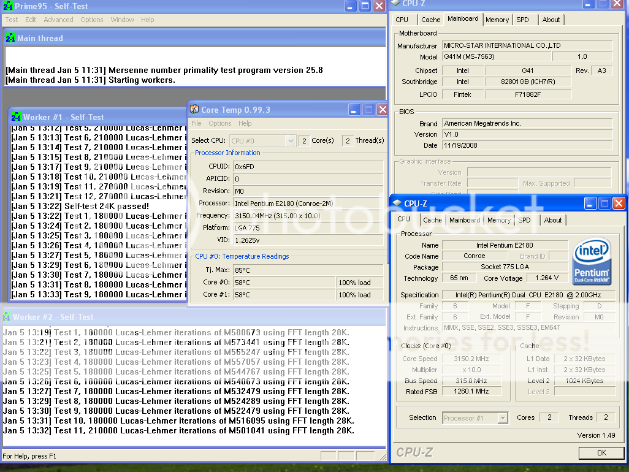Open Core Temp Help menu
Viewport: 629px width, 472px height.
[245, 123]
